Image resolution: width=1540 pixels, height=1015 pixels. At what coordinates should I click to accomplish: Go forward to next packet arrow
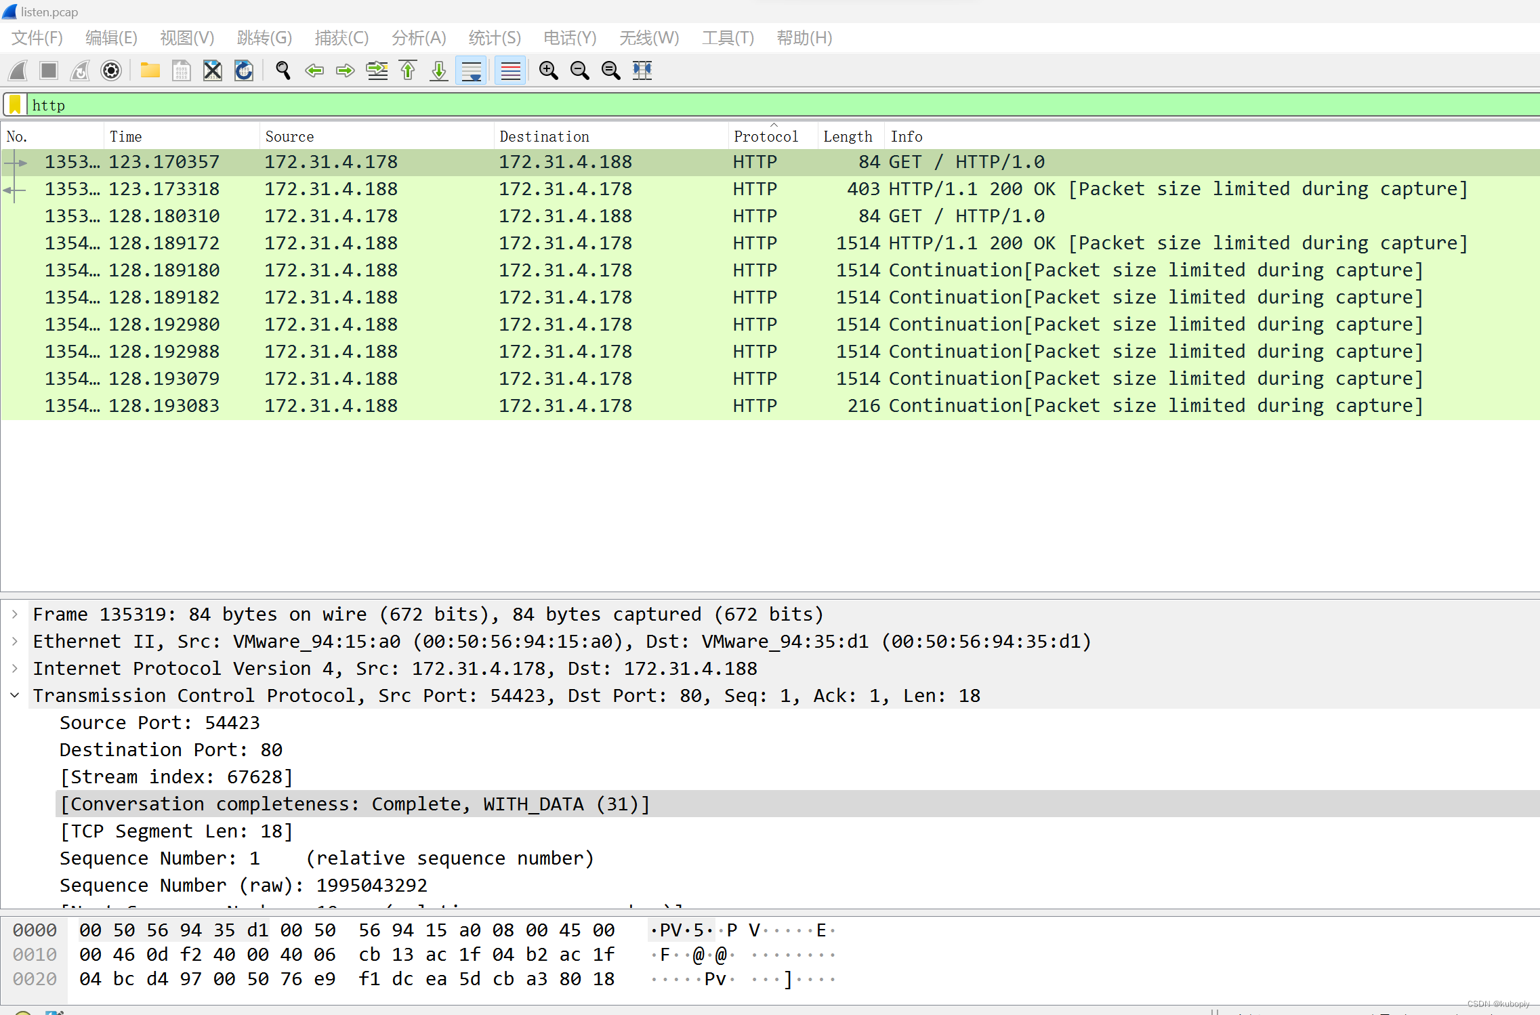(345, 70)
